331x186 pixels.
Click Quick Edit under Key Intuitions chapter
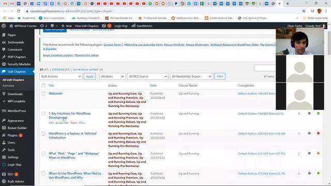pos(62,123)
